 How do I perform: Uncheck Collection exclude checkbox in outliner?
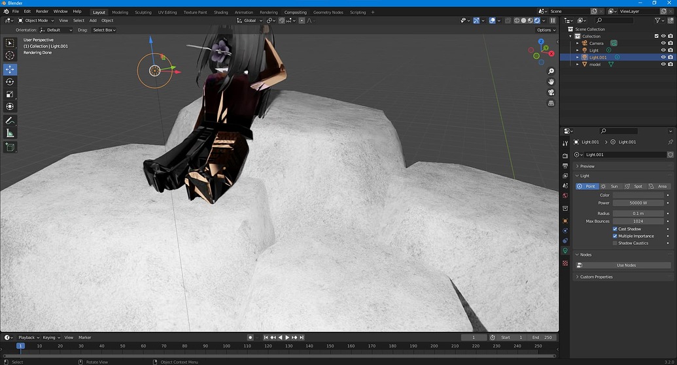(x=656, y=36)
